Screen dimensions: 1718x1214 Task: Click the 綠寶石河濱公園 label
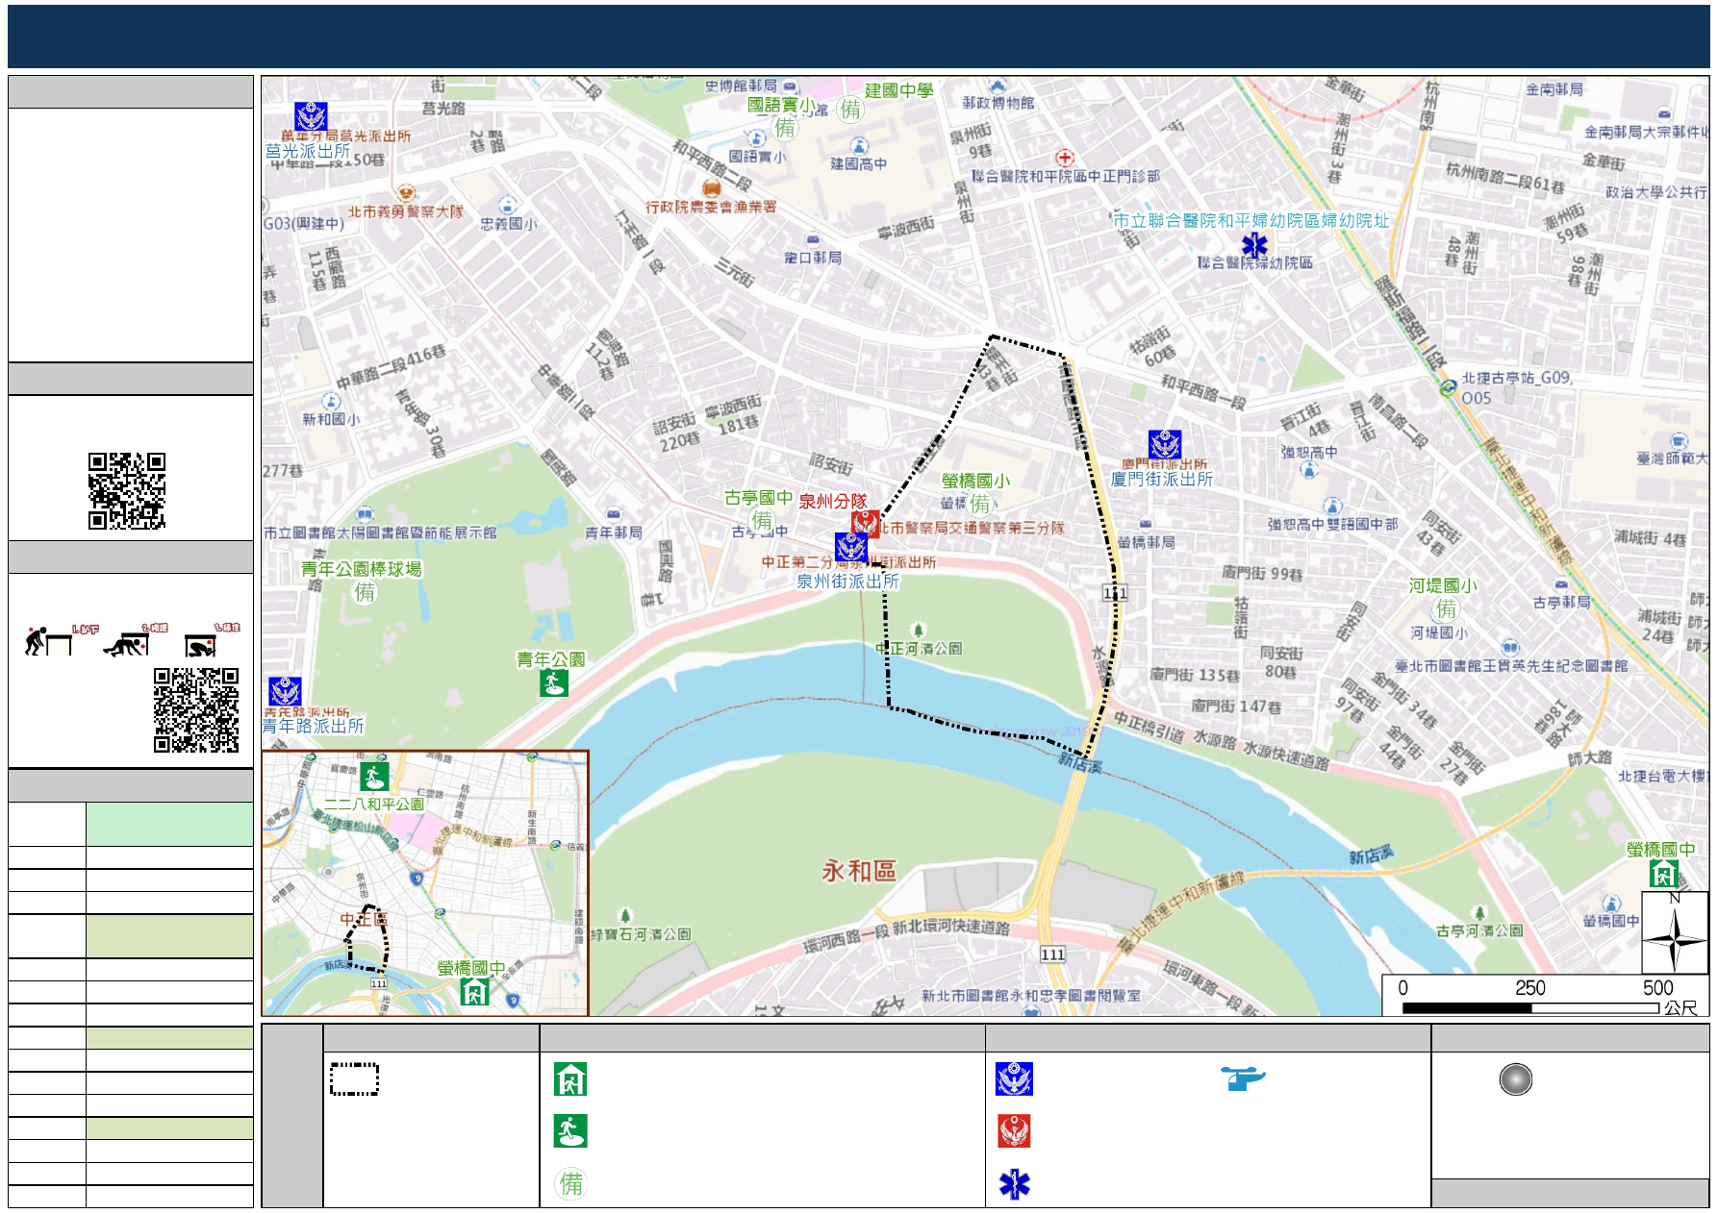click(x=641, y=934)
